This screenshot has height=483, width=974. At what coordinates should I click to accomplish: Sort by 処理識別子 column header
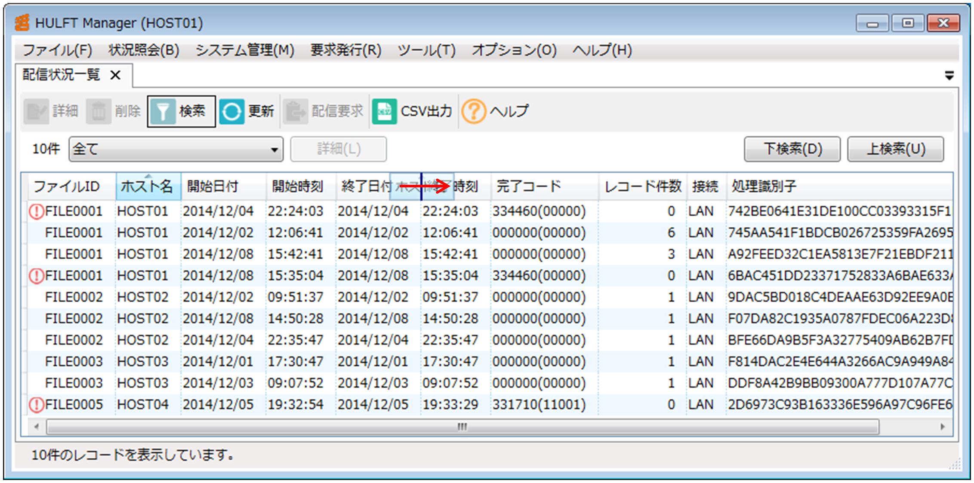839,186
